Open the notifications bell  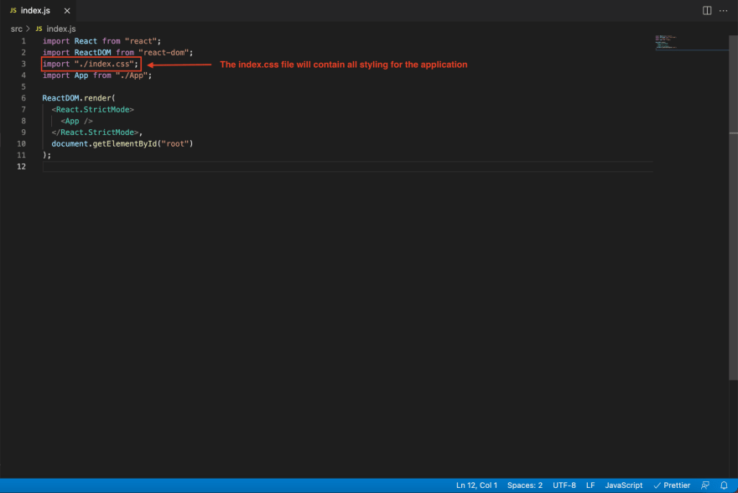click(x=724, y=485)
